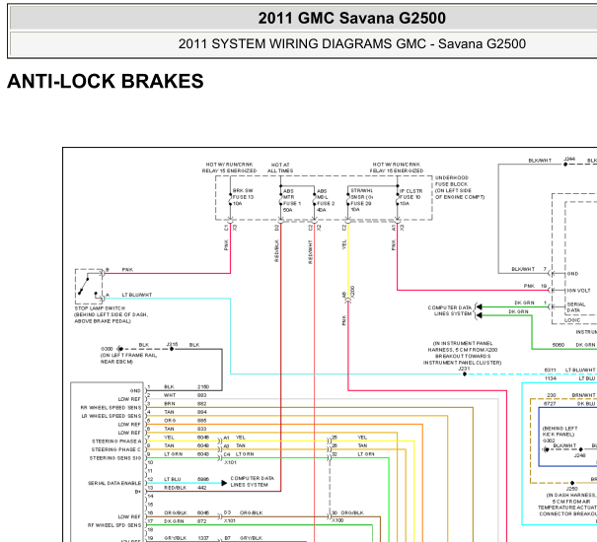597x542 pixels.
Task: Click circuit number '2150'
Action: 203,386
